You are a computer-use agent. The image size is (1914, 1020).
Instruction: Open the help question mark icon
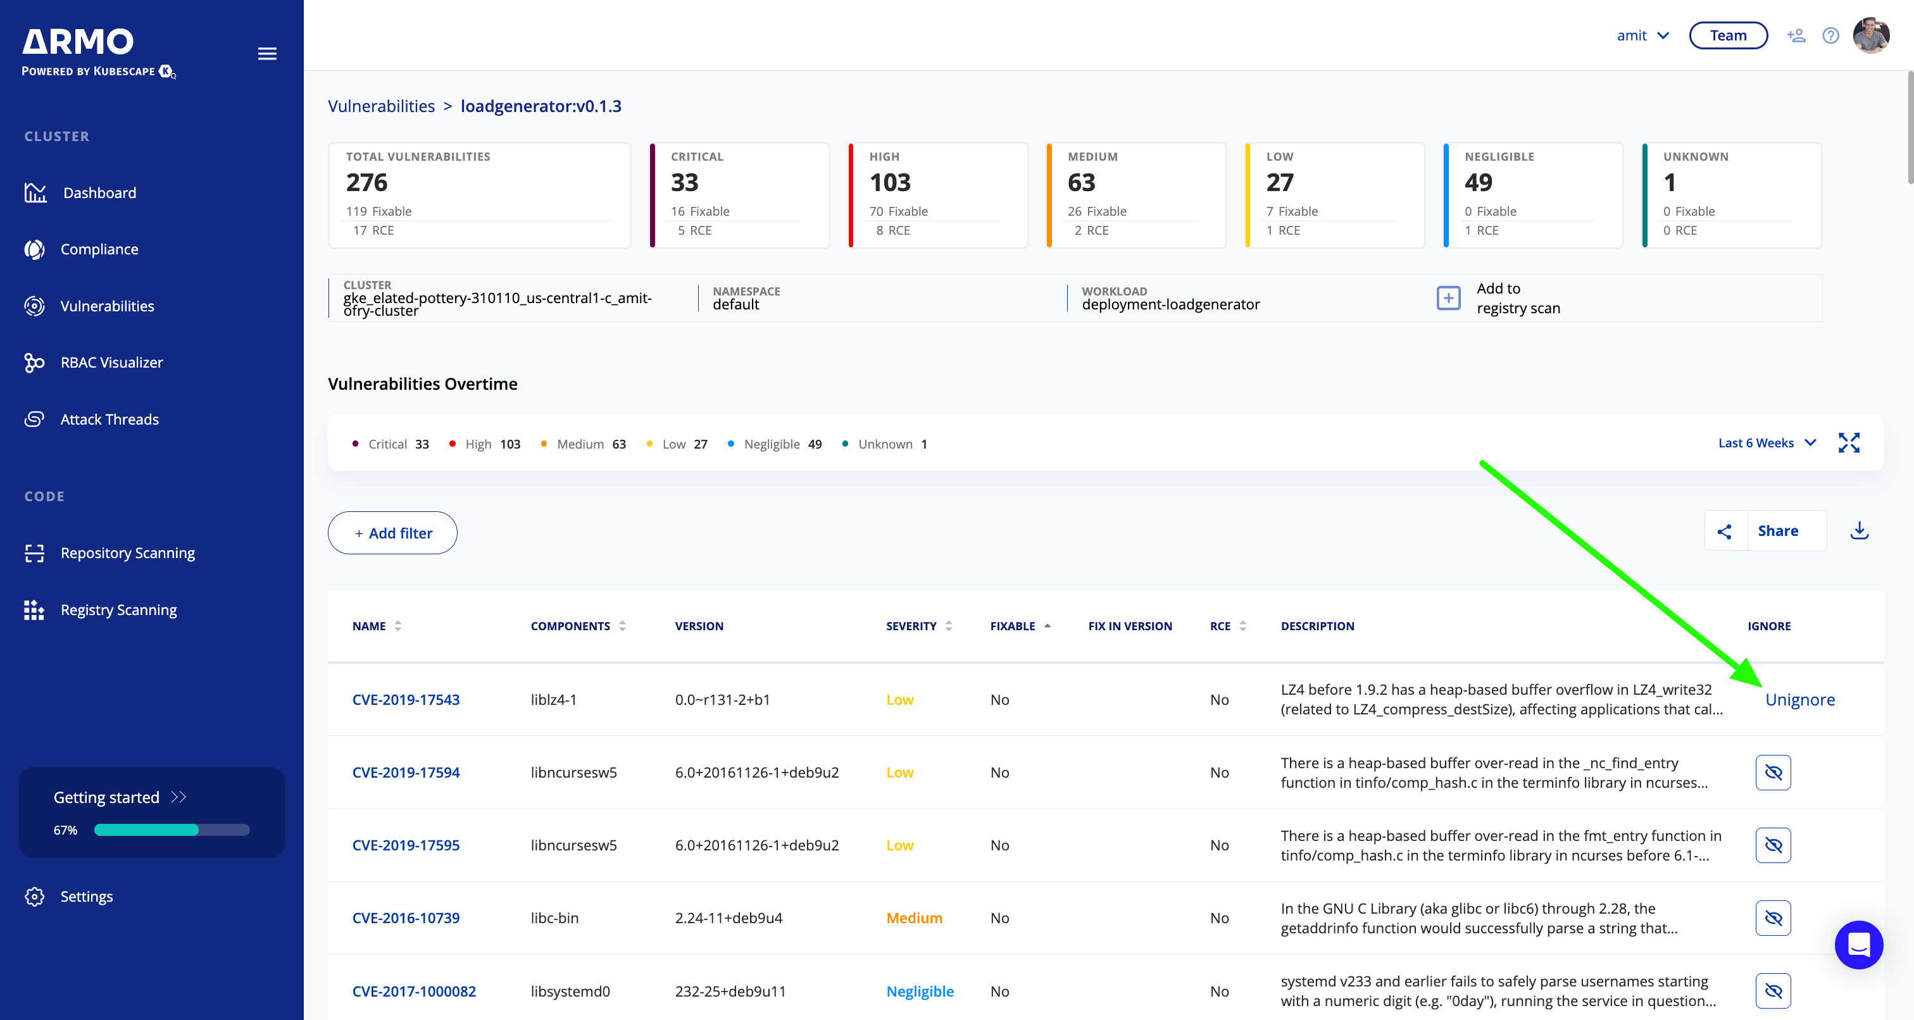[x=1830, y=35]
